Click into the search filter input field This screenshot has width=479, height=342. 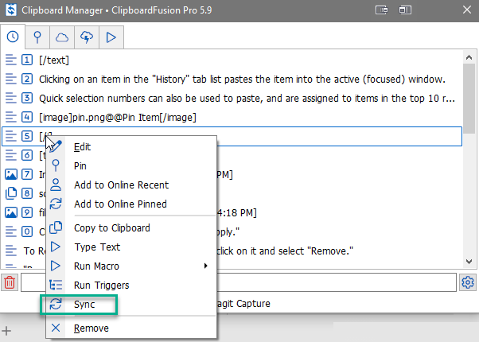[x=239, y=282]
